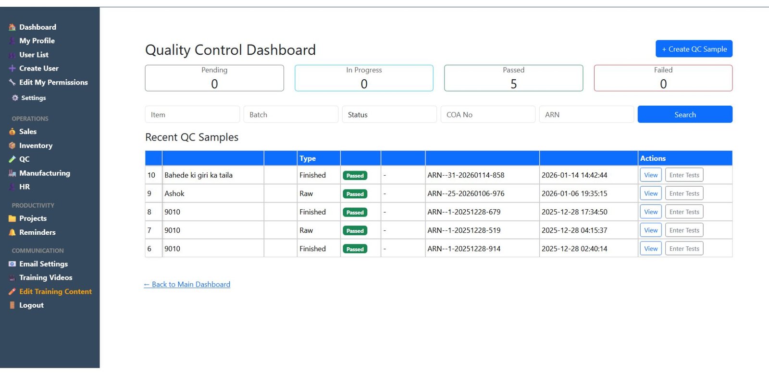Viewport: 769px width, 384px height.
Task: Click the Settings gear icon
Action: point(15,98)
